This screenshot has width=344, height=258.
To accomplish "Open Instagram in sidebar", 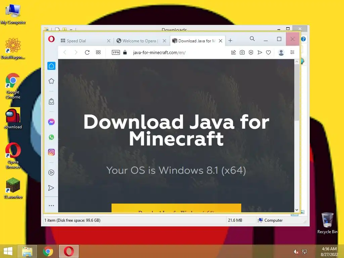I will point(51,152).
